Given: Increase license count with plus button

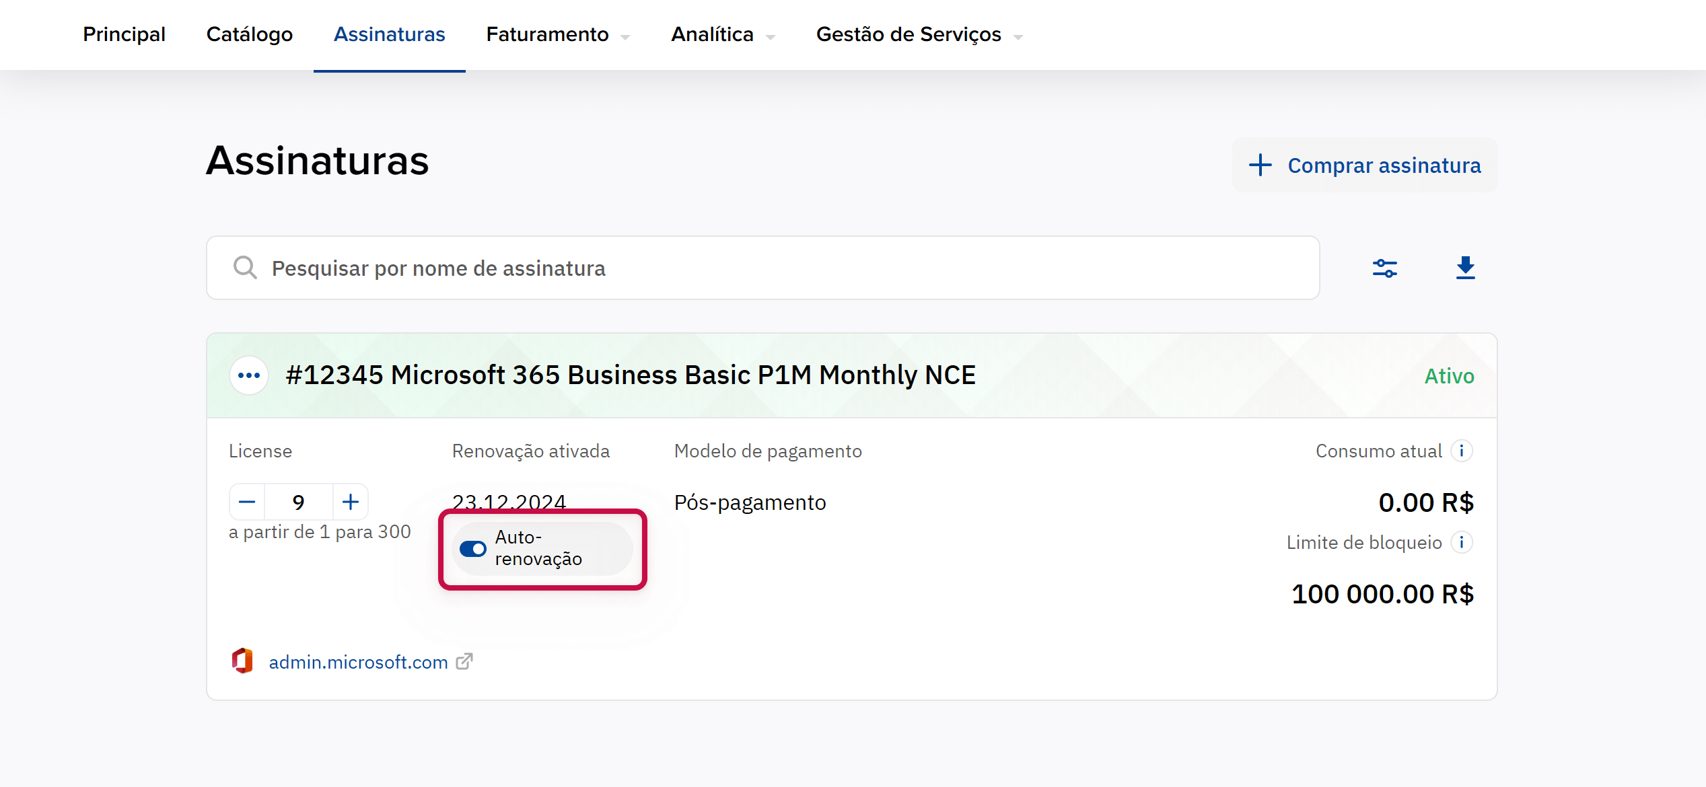Looking at the screenshot, I should pos(351,502).
